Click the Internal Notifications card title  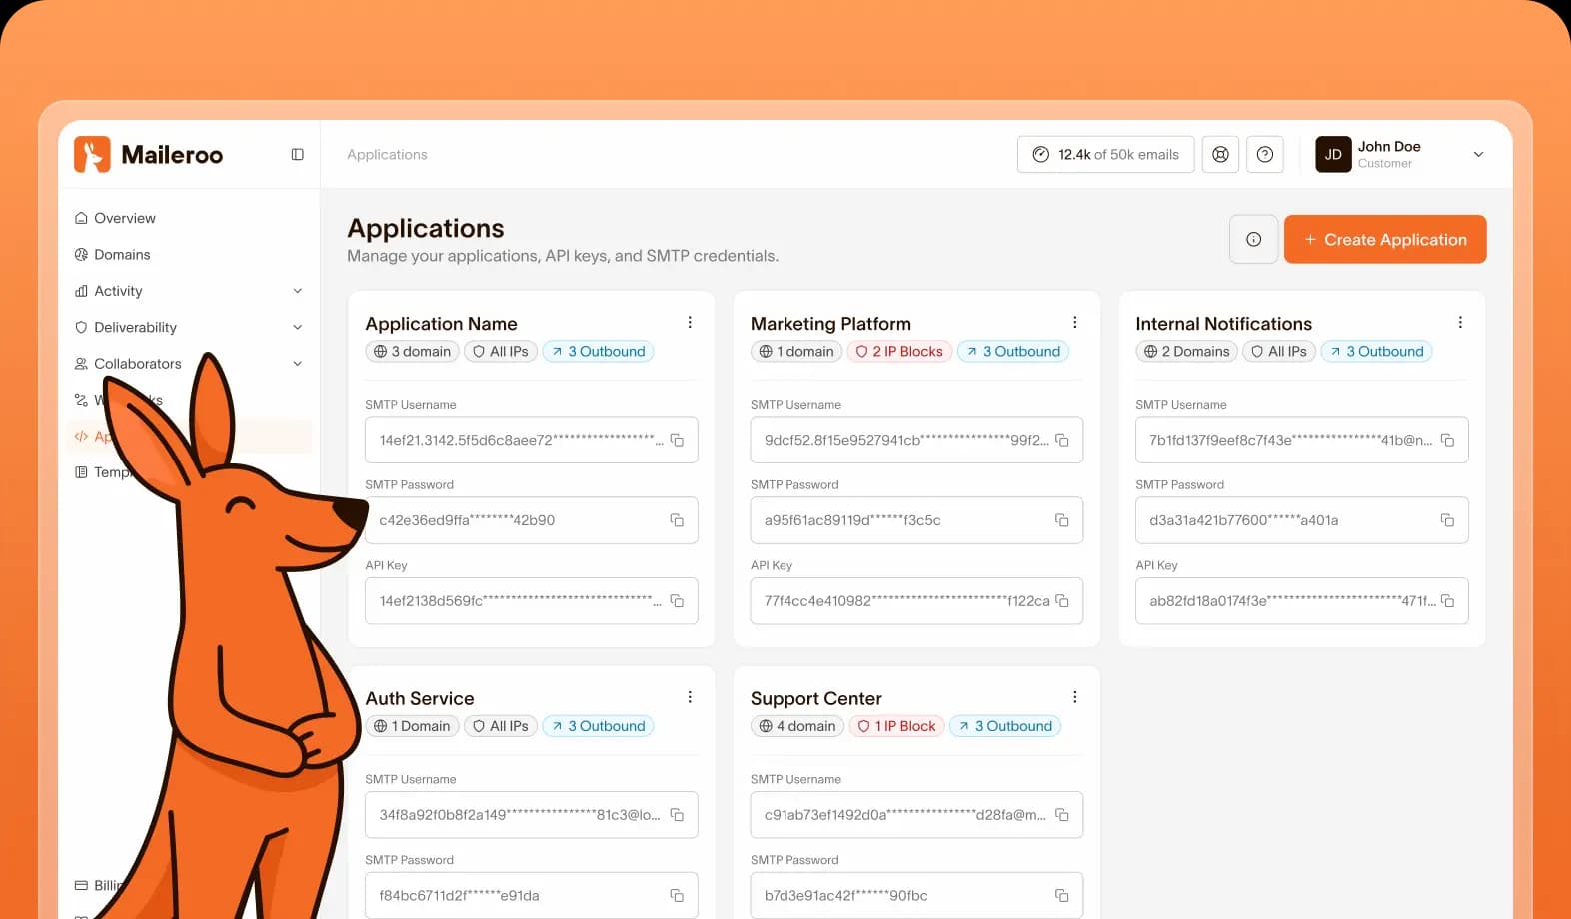click(1223, 324)
